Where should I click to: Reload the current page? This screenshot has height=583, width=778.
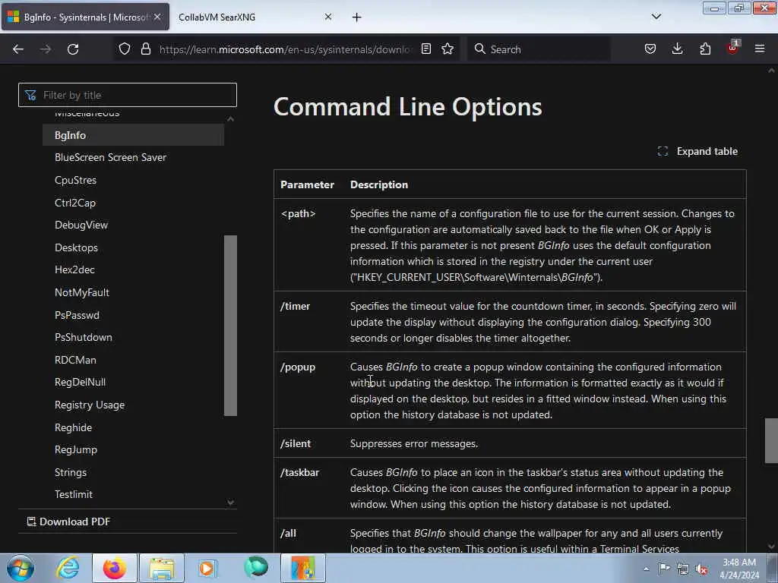coord(73,49)
